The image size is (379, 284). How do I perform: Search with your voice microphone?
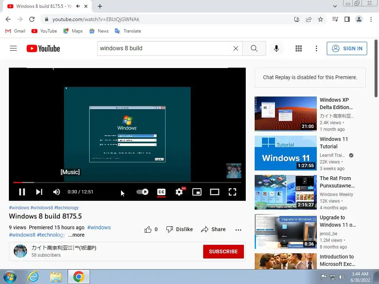tap(276, 48)
